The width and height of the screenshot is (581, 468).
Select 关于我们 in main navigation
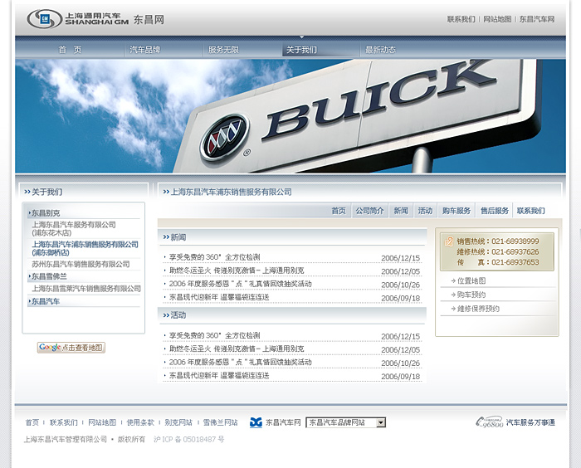tap(301, 50)
